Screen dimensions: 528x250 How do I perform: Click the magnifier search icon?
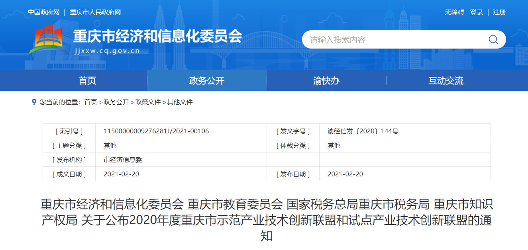click(493, 39)
